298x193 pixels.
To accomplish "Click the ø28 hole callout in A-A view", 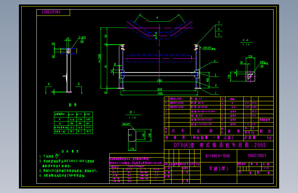I will tap(264, 63).
